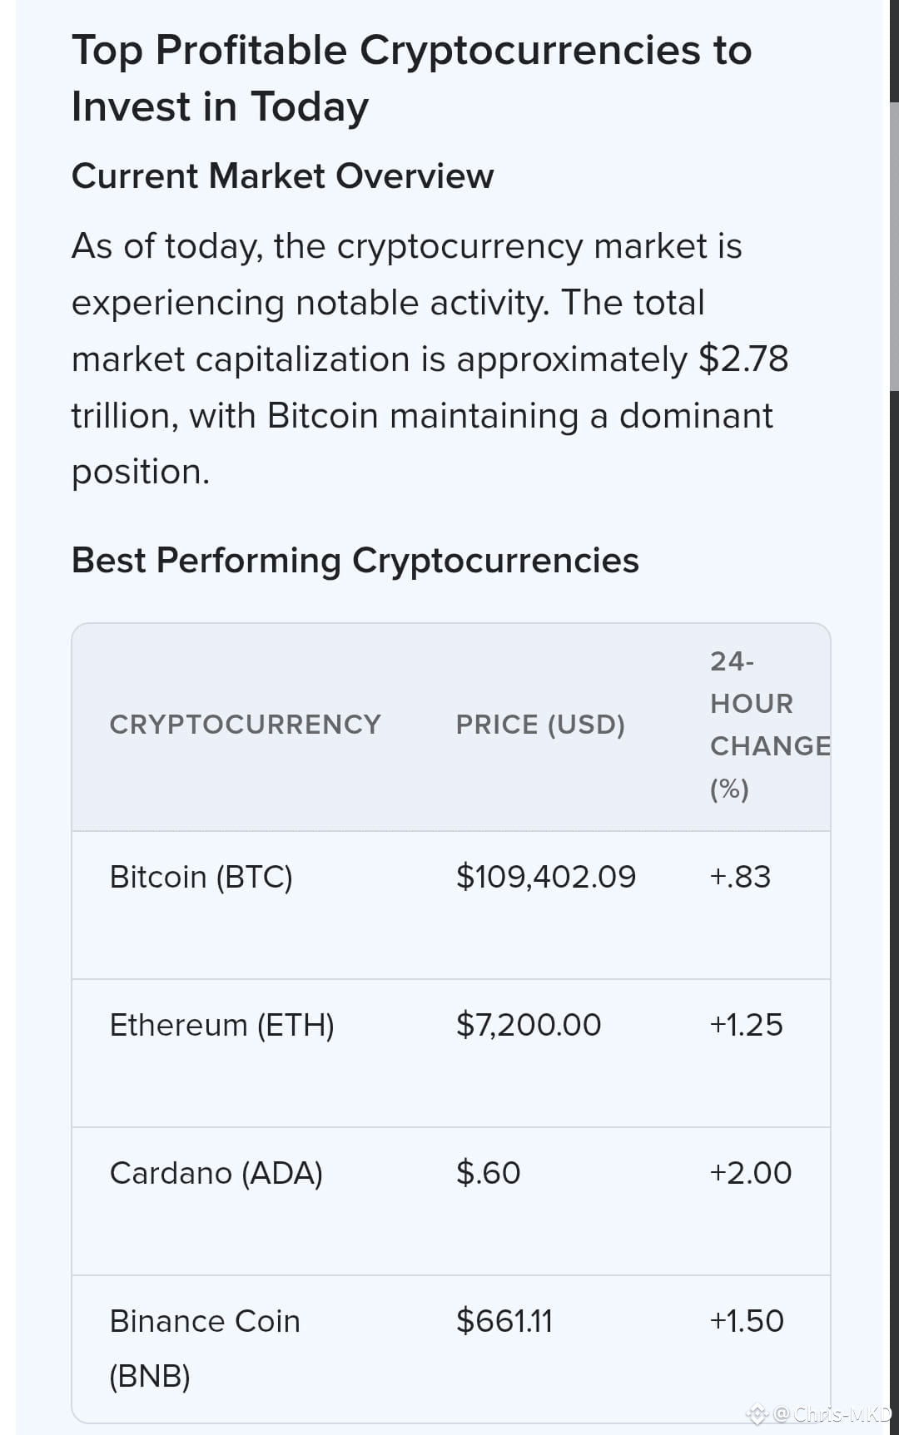Click the +1.25 Ethereum change value
Screen dimensions: 899x1435
point(746,1025)
